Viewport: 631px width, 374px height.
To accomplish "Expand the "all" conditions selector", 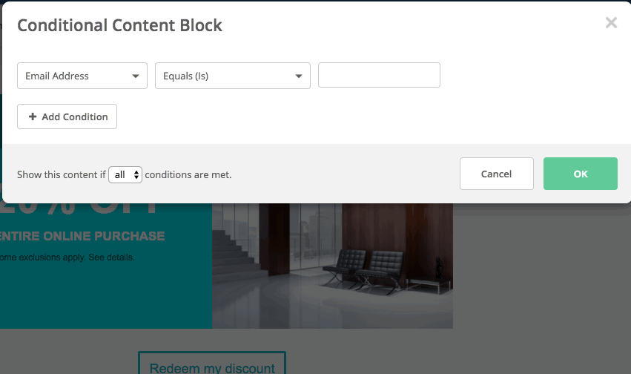I will point(125,175).
